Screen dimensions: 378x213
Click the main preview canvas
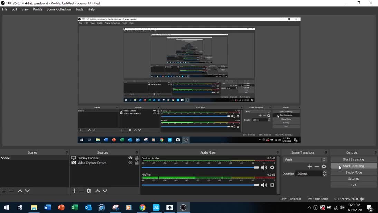click(x=189, y=80)
